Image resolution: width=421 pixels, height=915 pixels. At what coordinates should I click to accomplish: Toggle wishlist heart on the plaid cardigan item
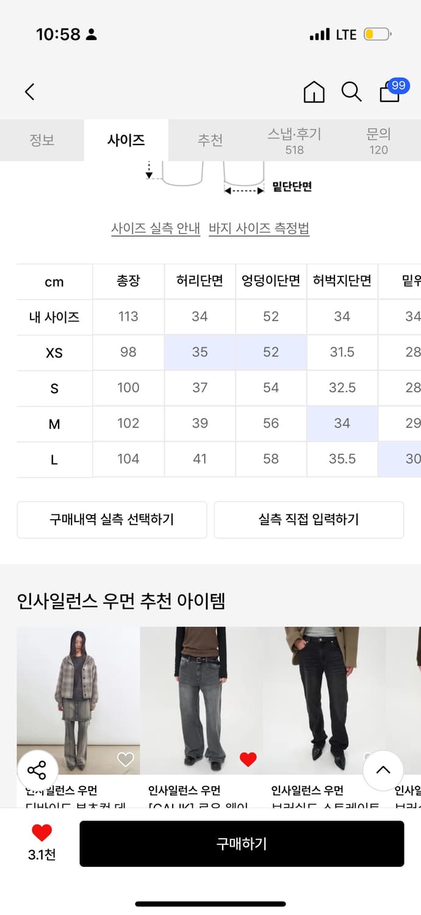pos(125,759)
